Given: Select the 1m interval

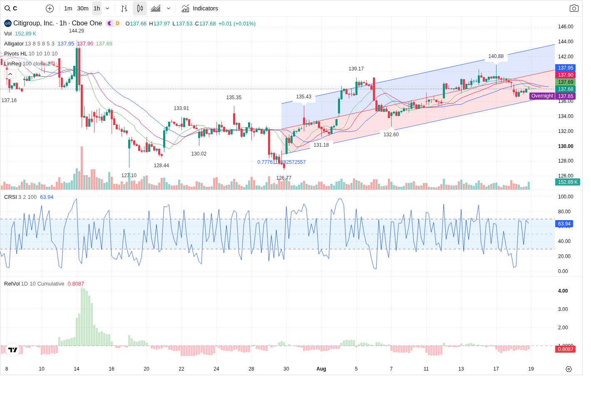Looking at the screenshot, I should (68, 8).
